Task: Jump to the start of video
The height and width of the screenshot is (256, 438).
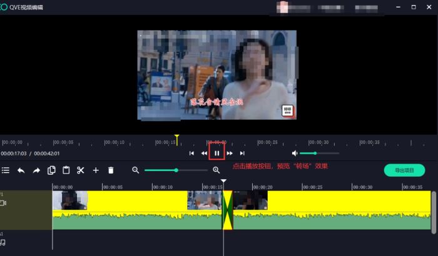Action: tap(191, 153)
